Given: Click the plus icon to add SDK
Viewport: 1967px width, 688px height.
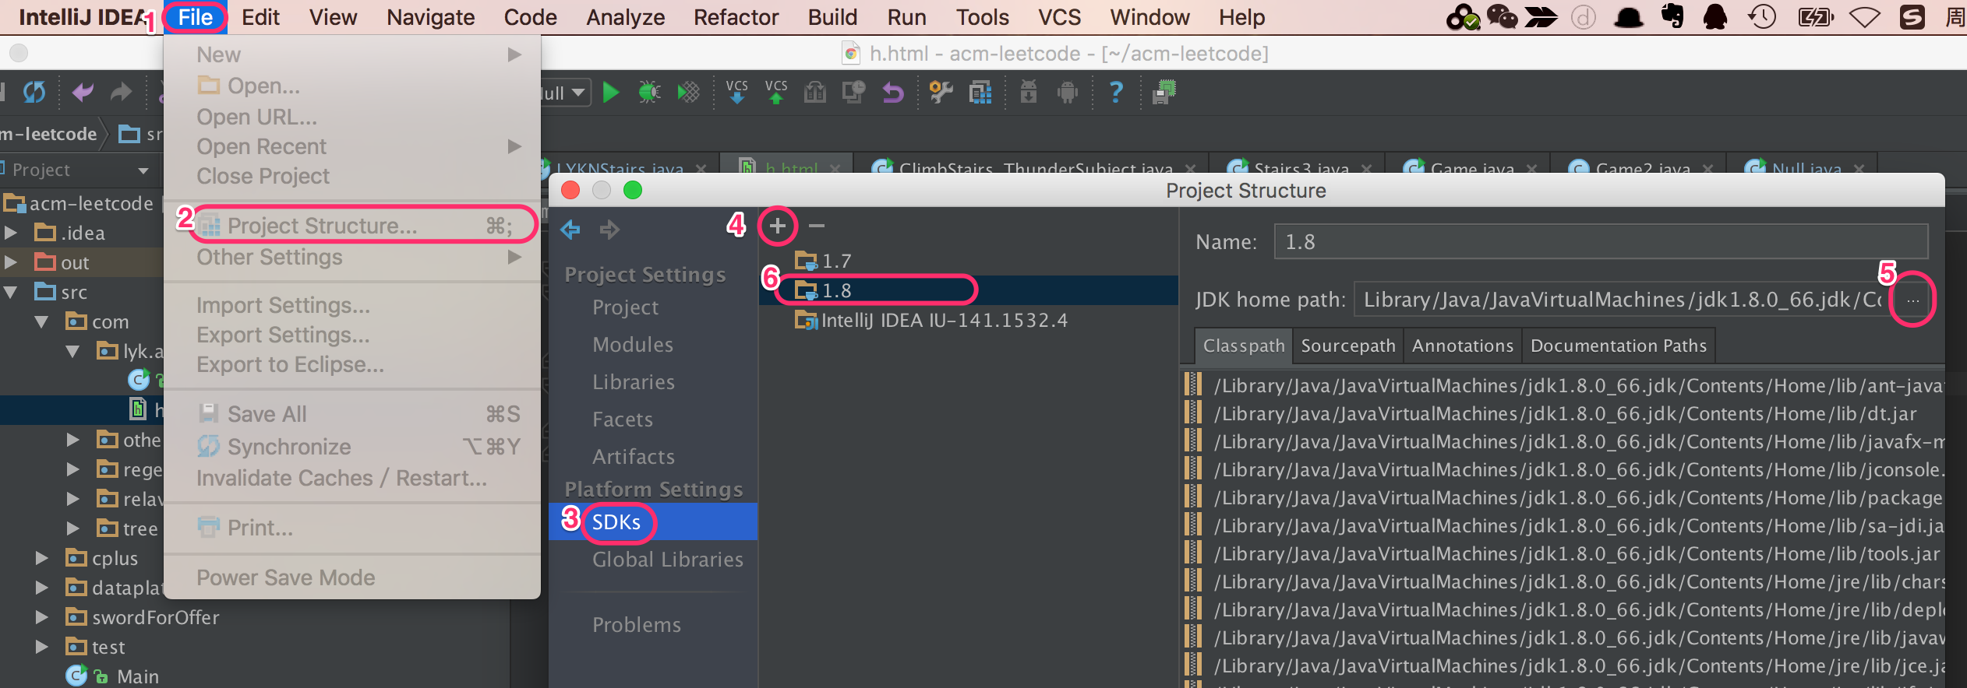Looking at the screenshot, I should [x=777, y=226].
